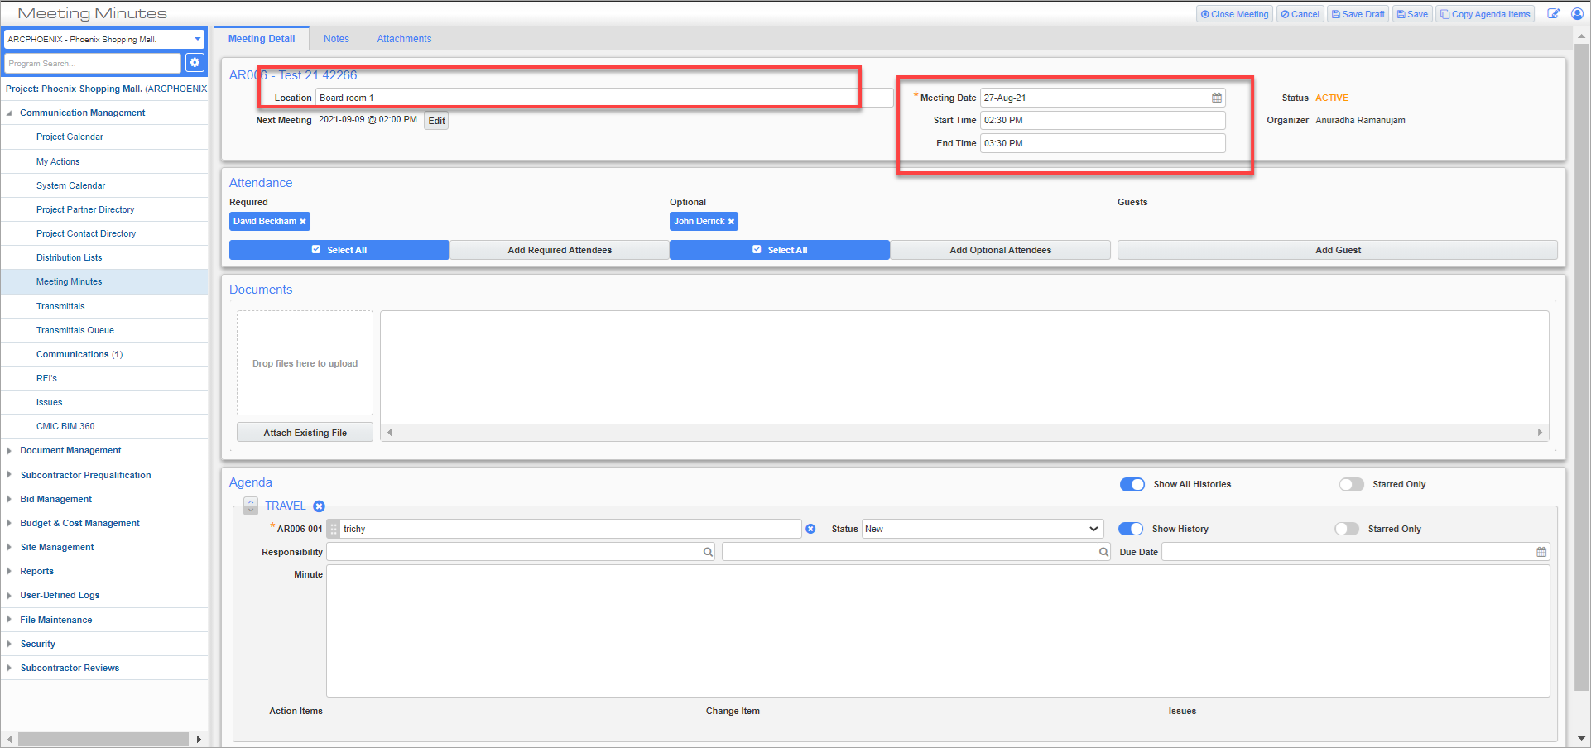Viewport: 1591px width, 748px height.
Task: Expand Budget & Cost Management node
Action: click(9, 524)
